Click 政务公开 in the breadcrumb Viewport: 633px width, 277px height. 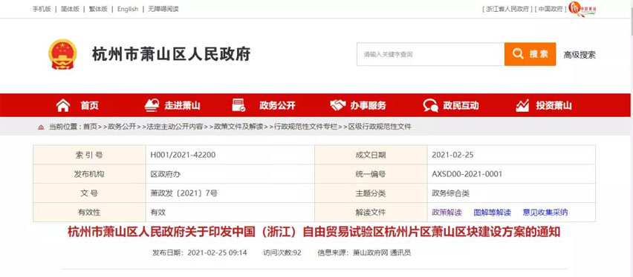[123, 127]
